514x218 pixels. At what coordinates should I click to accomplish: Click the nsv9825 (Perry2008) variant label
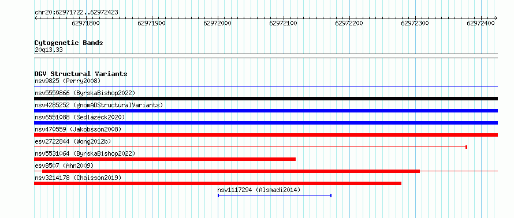click(68, 81)
